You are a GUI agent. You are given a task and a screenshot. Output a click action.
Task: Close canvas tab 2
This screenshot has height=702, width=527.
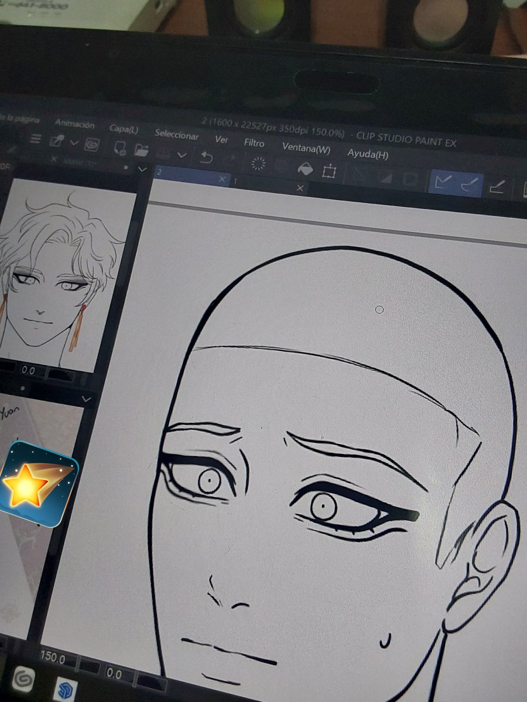point(222,179)
